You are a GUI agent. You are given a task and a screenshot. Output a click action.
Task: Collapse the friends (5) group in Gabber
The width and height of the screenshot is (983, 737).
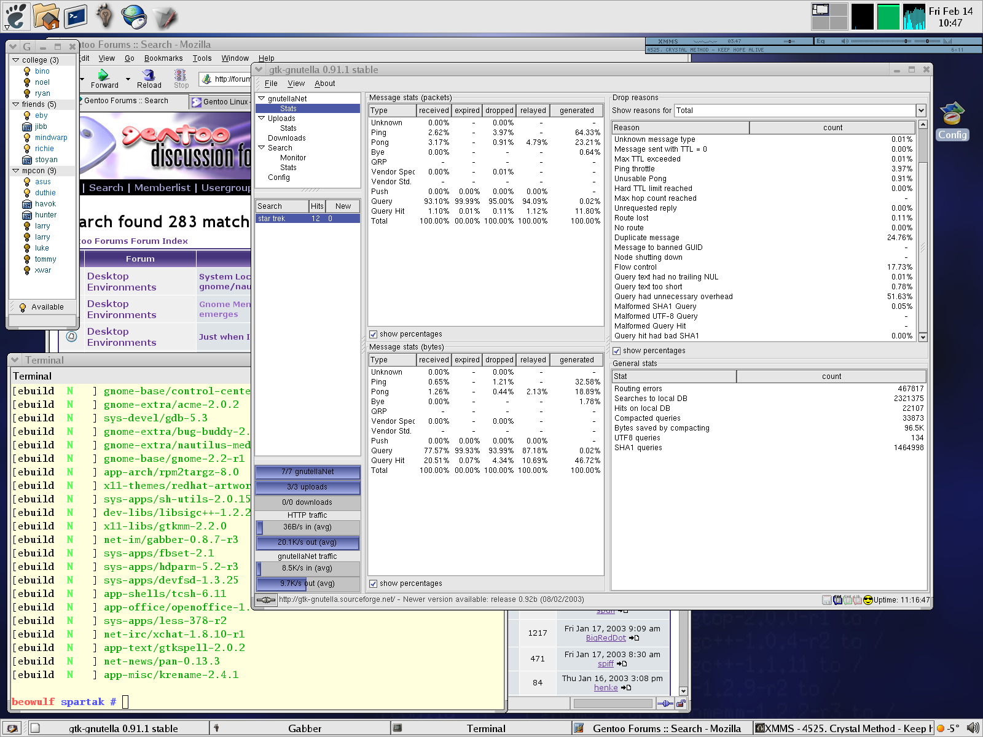click(x=15, y=104)
